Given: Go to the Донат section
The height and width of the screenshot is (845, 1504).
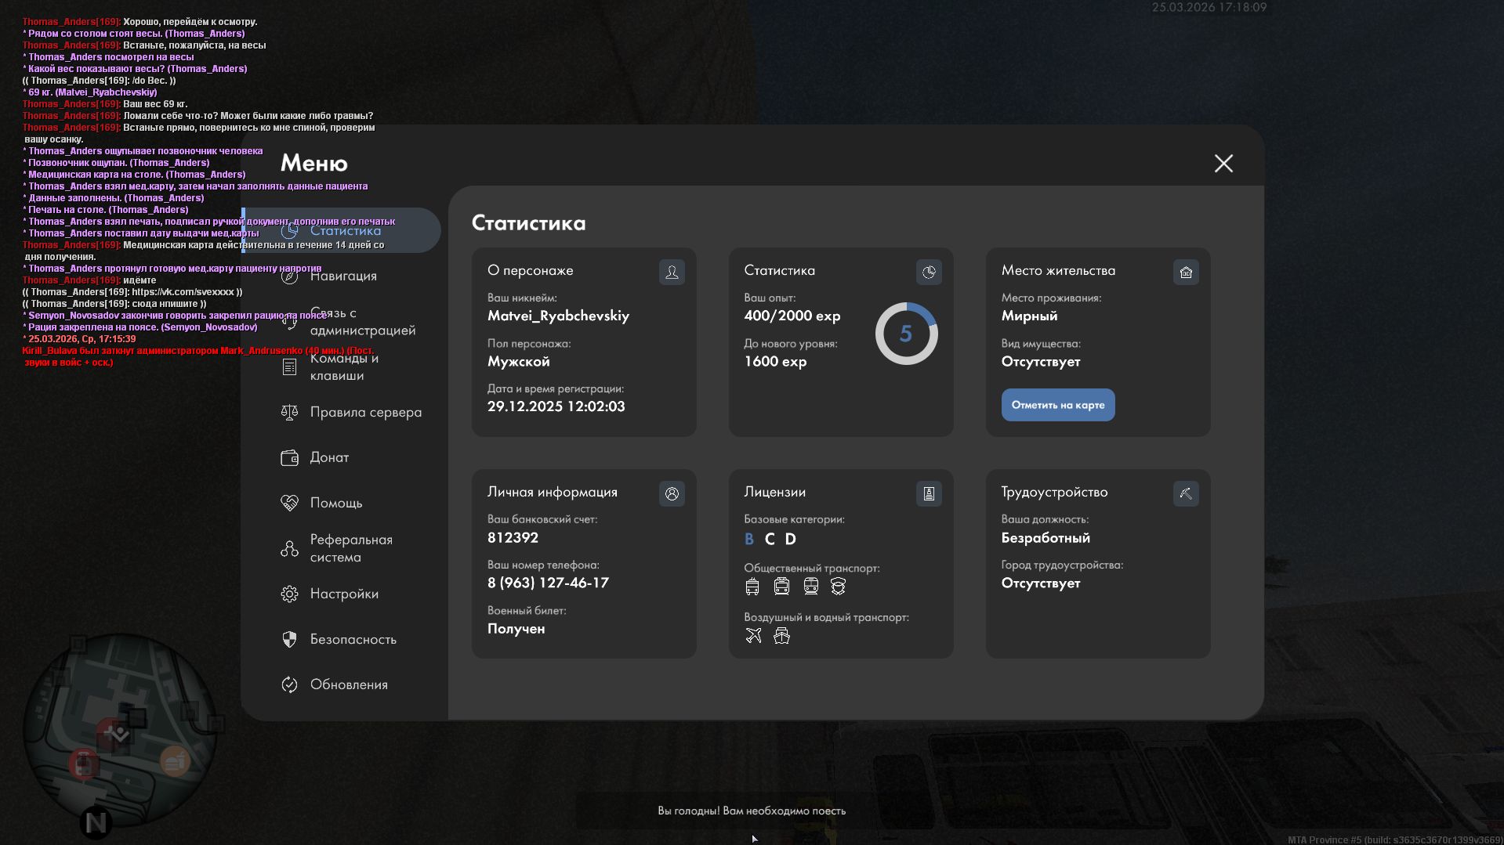Looking at the screenshot, I should click(329, 457).
